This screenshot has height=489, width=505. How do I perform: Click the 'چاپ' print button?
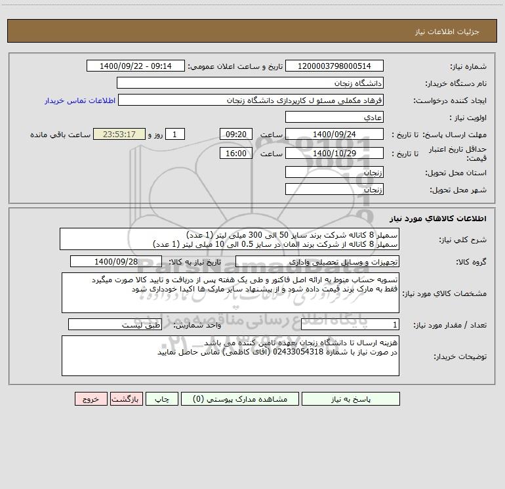(x=162, y=398)
